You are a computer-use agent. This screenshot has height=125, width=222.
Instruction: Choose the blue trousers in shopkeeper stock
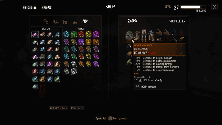point(144,35)
